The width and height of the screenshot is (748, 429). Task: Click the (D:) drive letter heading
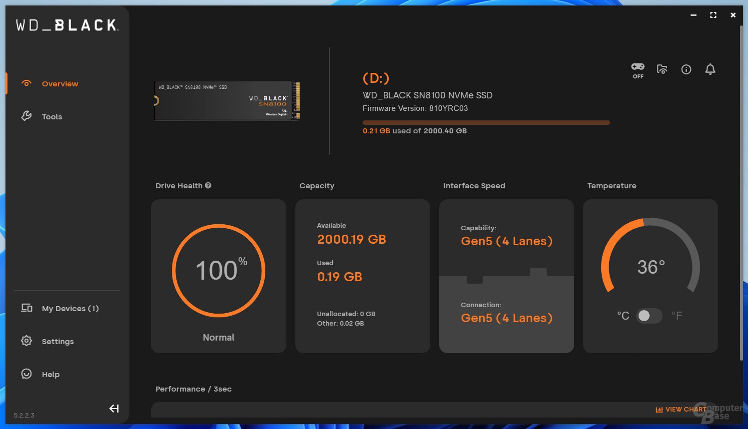(376, 78)
